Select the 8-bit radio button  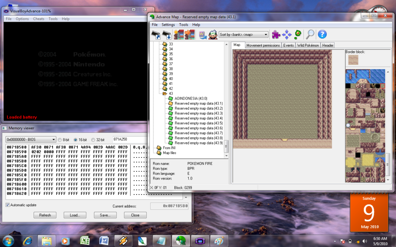[60, 140]
